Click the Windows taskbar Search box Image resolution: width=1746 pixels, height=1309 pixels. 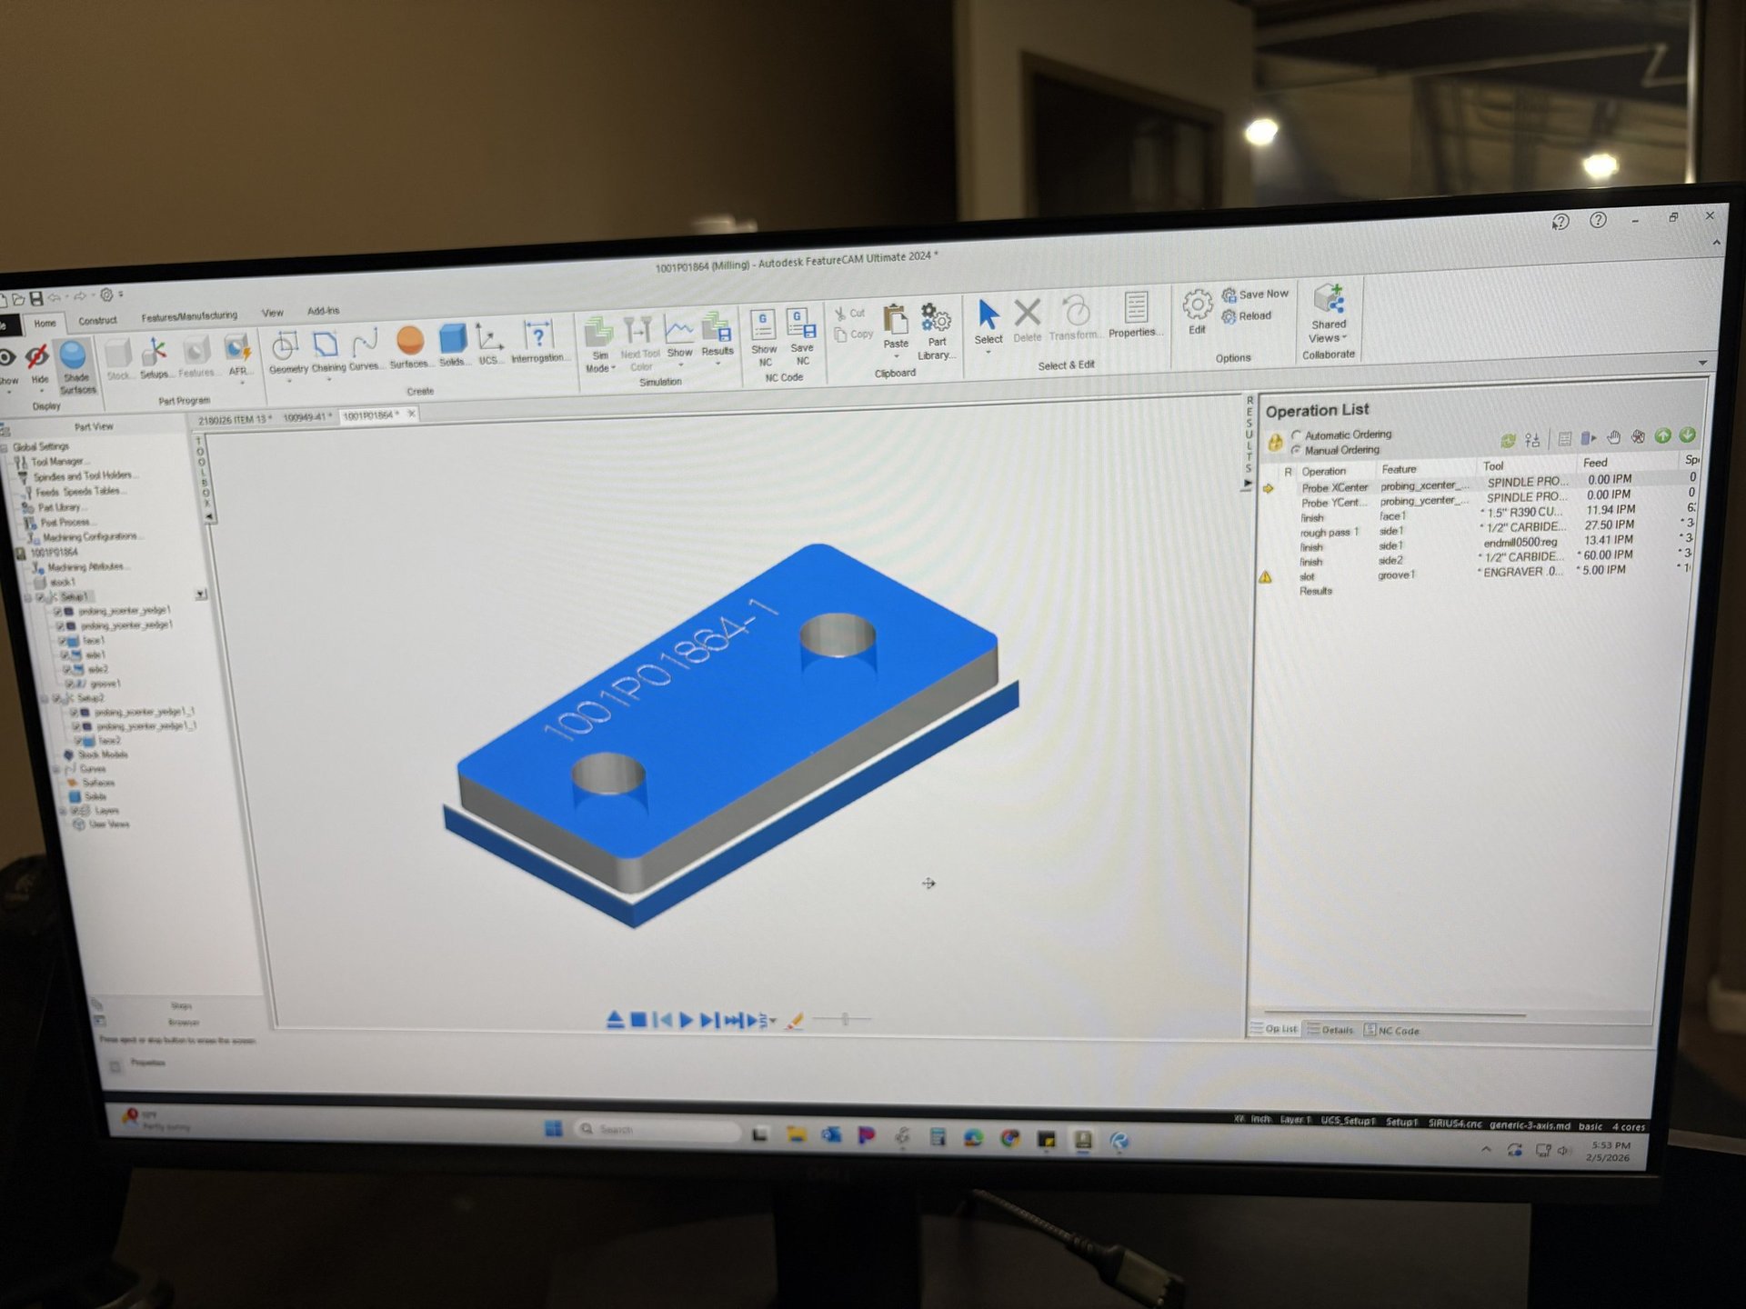[657, 1130]
